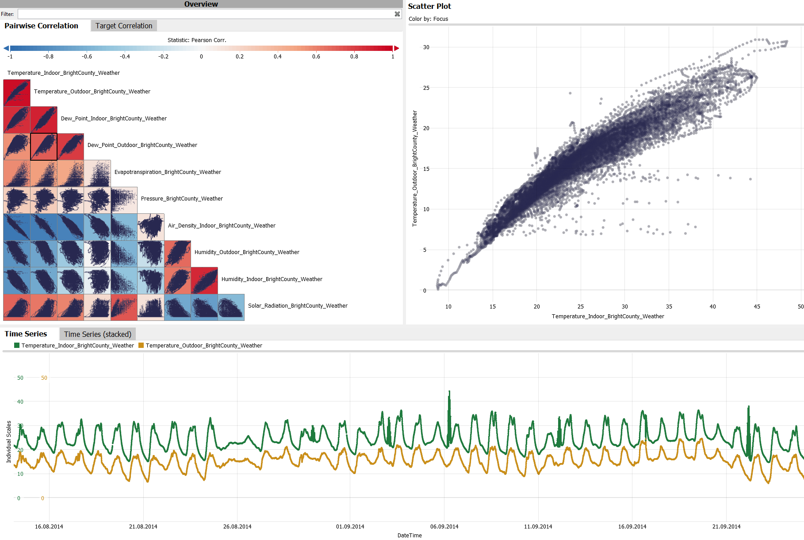
Task: Open the Time Series (stacked) tab
Action: [x=98, y=334]
